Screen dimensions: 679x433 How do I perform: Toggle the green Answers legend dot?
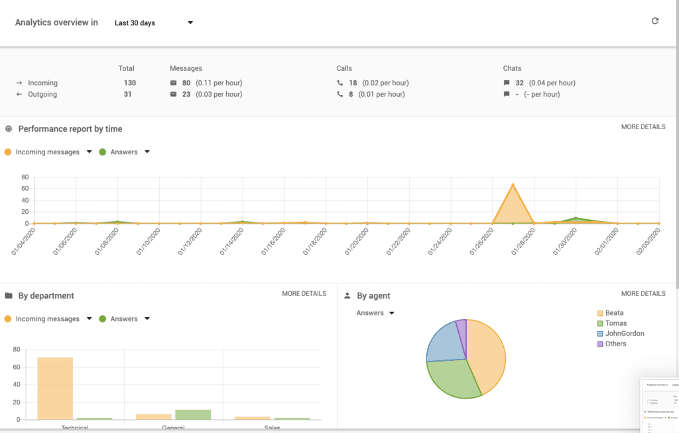pyautogui.click(x=103, y=152)
